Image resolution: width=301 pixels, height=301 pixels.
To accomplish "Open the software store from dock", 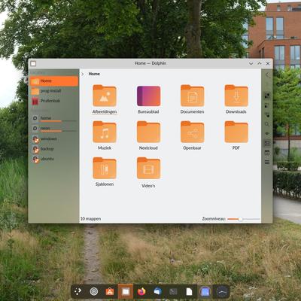I will [110, 291].
